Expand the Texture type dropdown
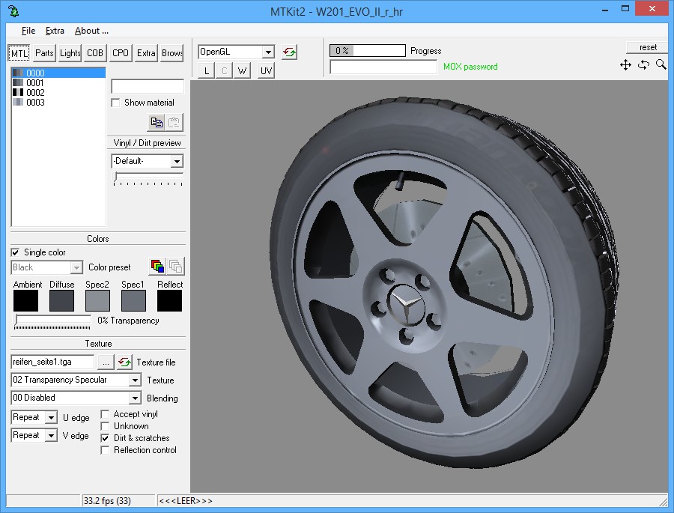Viewport: 674px width, 513px height. 135,380
